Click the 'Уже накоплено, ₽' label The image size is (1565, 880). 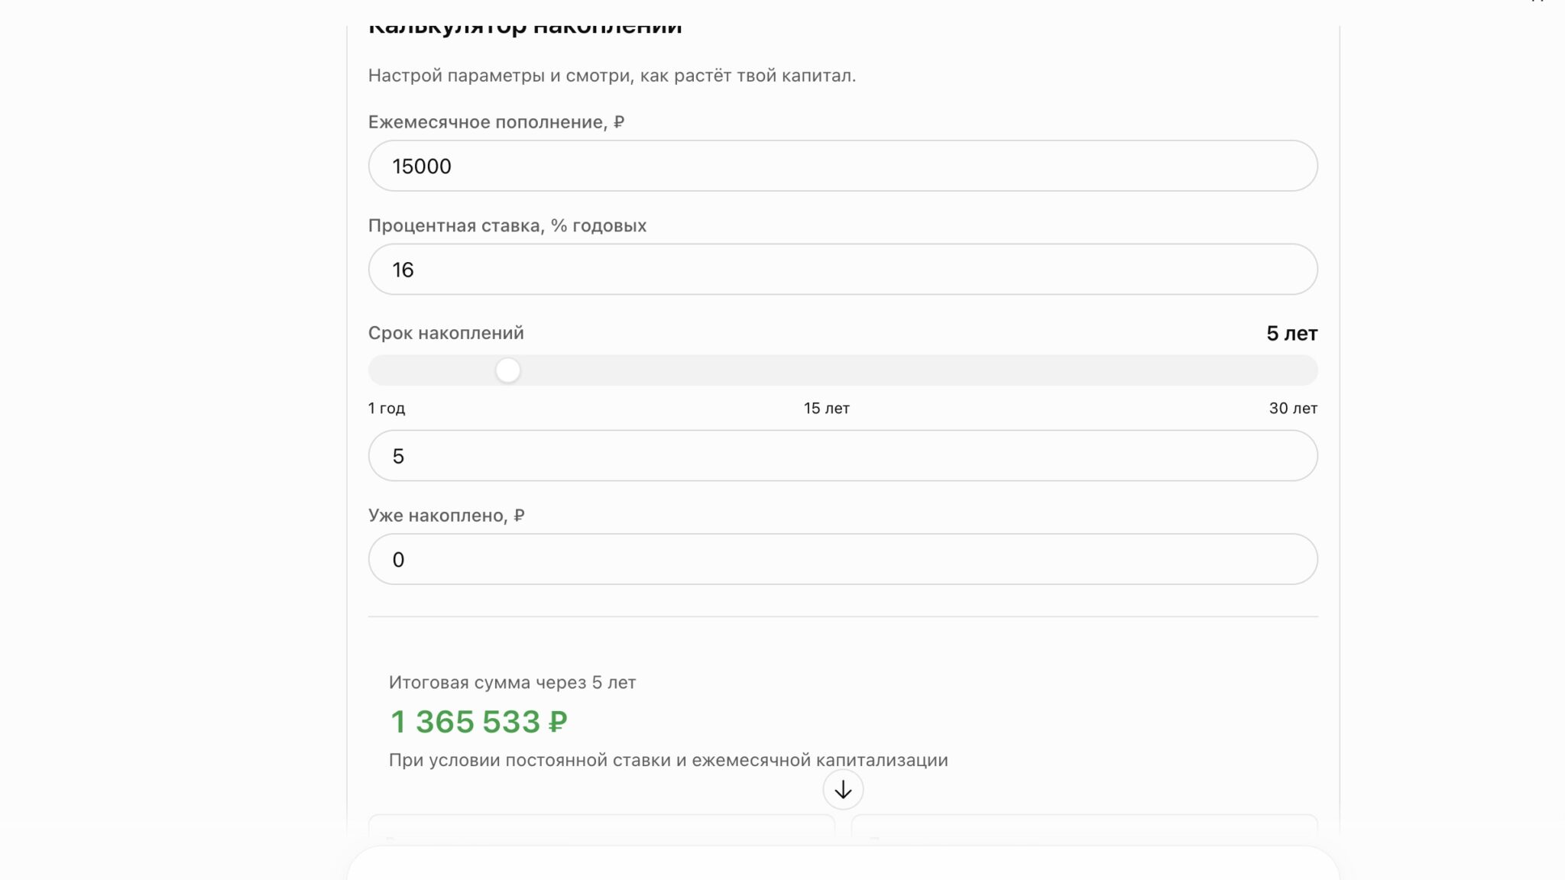tap(446, 516)
